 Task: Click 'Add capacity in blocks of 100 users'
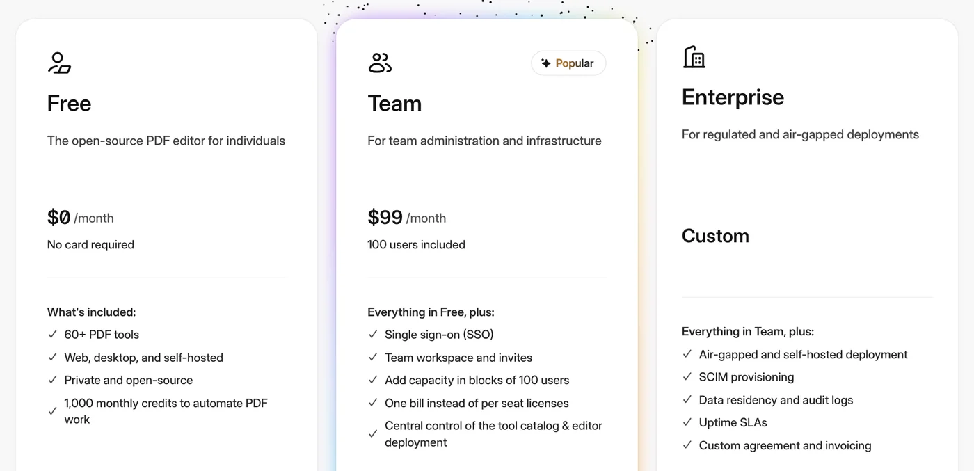[x=477, y=380]
